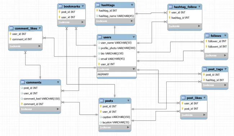
Task: Expand Indexes in post_likes table
Action: (204, 115)
